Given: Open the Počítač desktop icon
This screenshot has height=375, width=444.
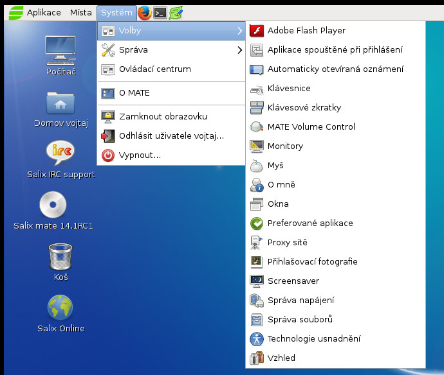Looking at the screenshot, I should coord(61,56).
